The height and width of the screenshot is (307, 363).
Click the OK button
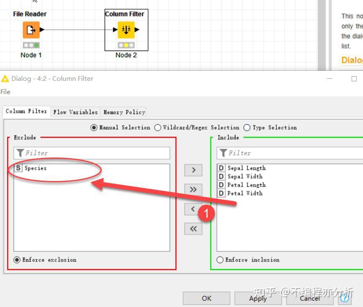[206, 298]
